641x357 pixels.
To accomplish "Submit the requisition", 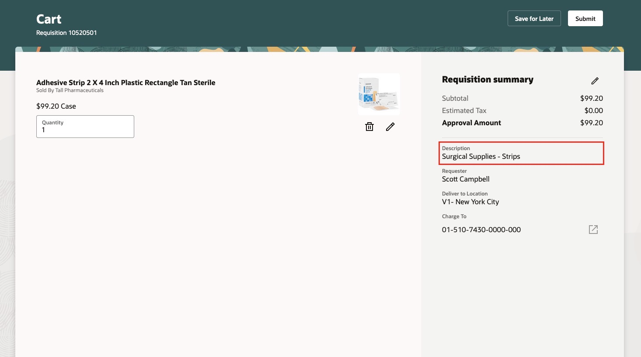I will (x=585, y=18).
